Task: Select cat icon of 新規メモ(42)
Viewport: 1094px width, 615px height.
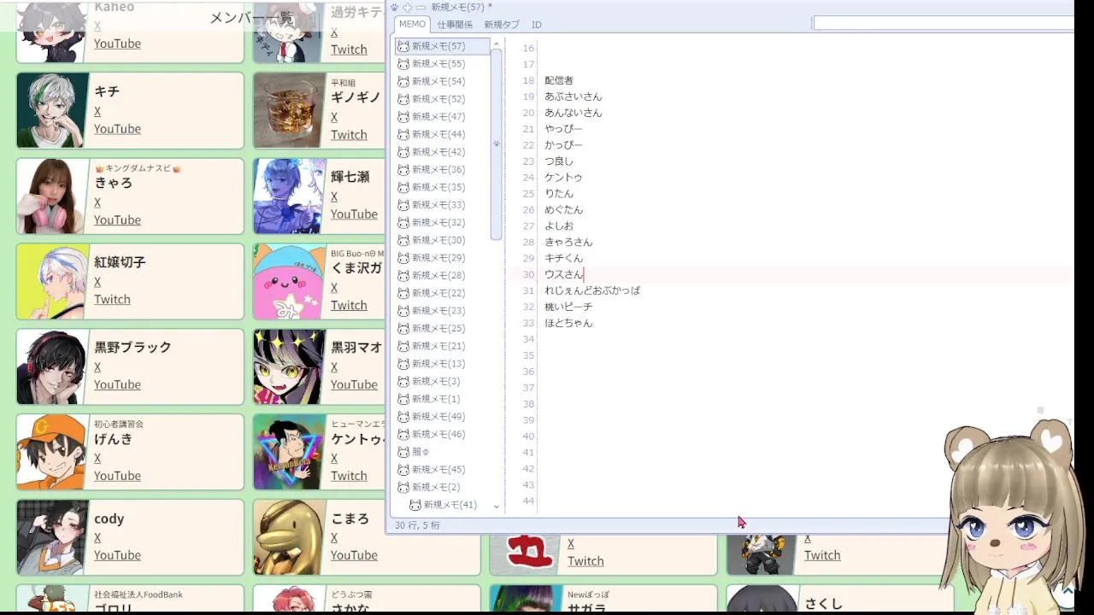Action: pos(403,152)
